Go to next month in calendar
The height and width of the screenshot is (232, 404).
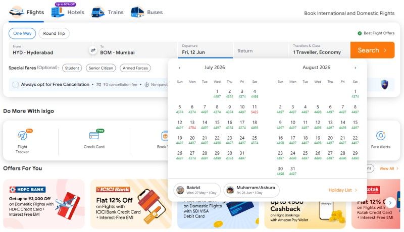click(x=356, y=68)
